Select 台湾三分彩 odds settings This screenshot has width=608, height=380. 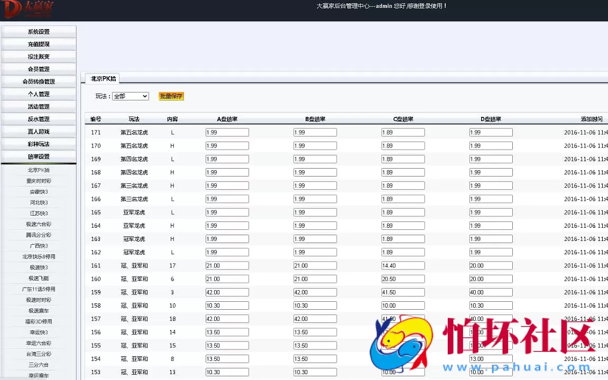[x=38, y=354]
